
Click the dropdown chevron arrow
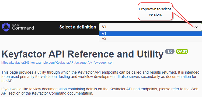point(196,27)
